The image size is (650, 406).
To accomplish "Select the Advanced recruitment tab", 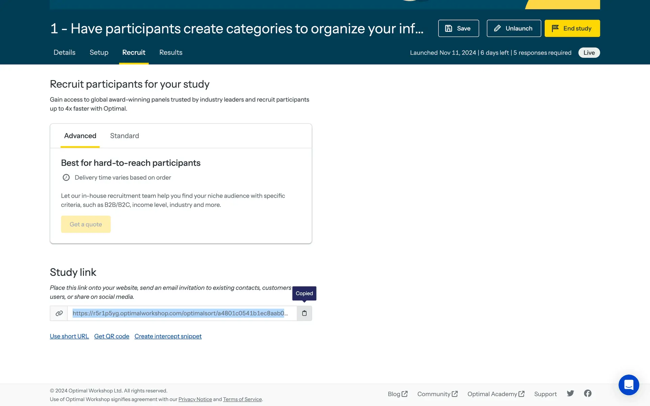I will [80, 136].
